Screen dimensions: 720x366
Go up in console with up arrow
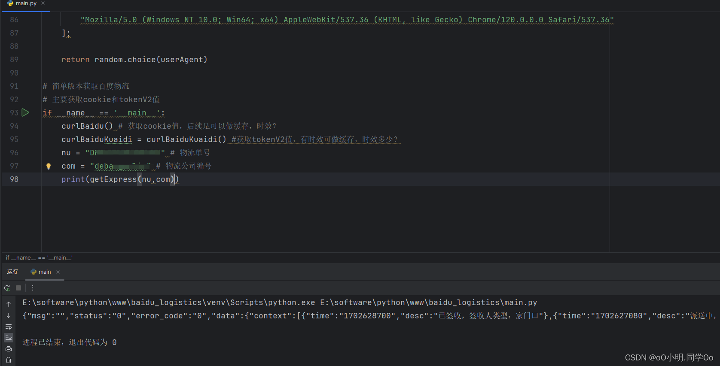pyautogui.click(x=9, y=304)
